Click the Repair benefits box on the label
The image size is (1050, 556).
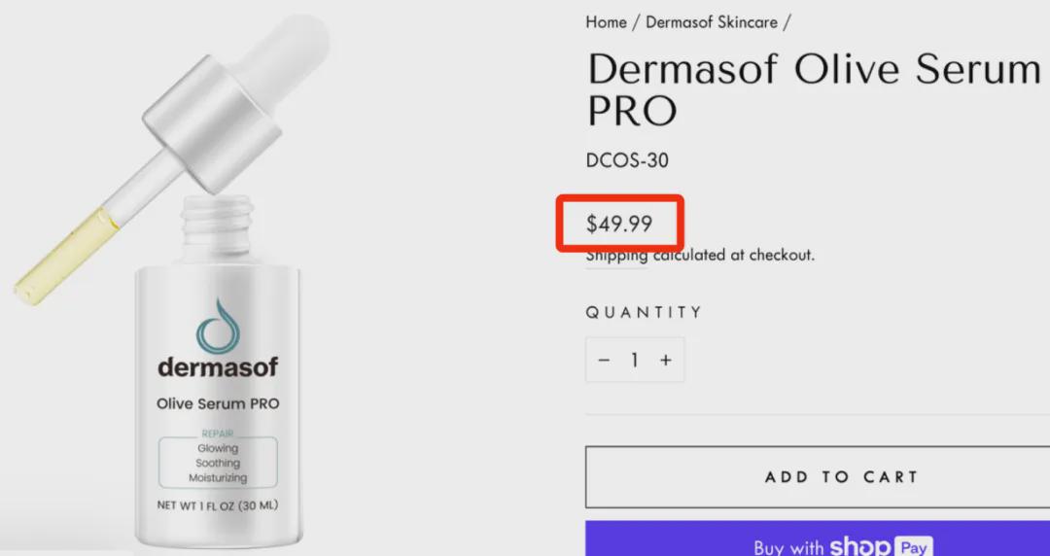[218, 460]
